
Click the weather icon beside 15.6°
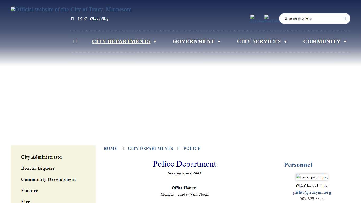[72, 19]
